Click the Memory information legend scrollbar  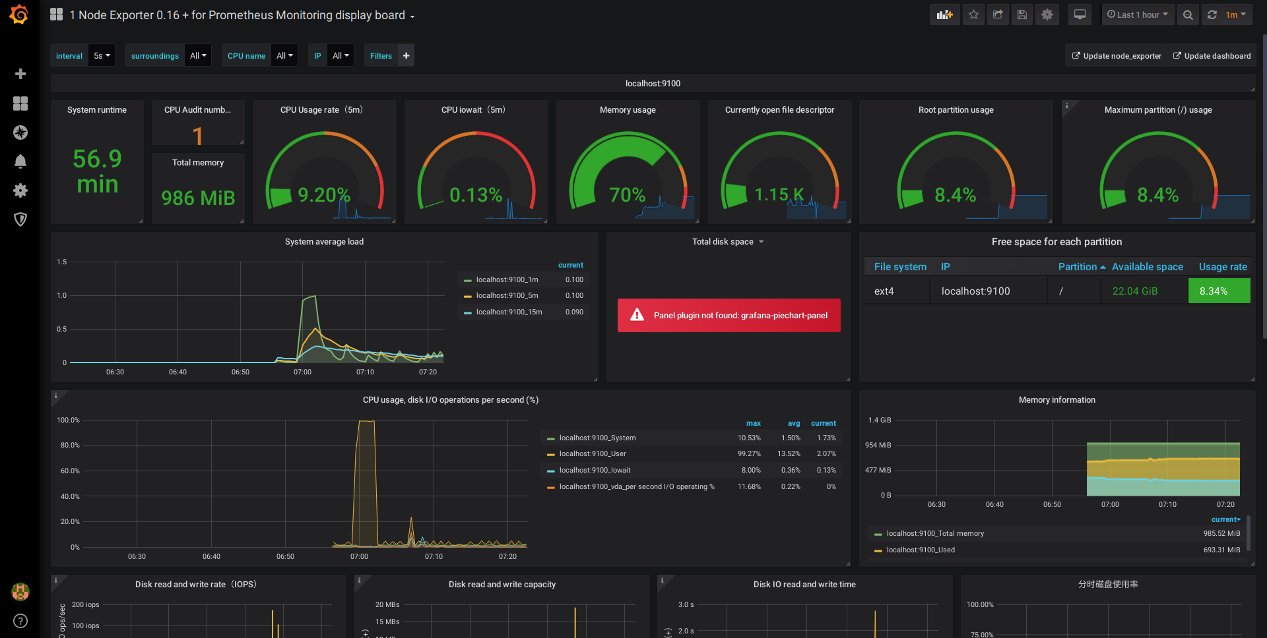1249,534
